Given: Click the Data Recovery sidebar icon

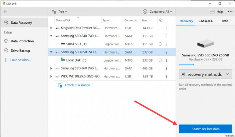Looking at the screenshot, I should tap(6, 23).
